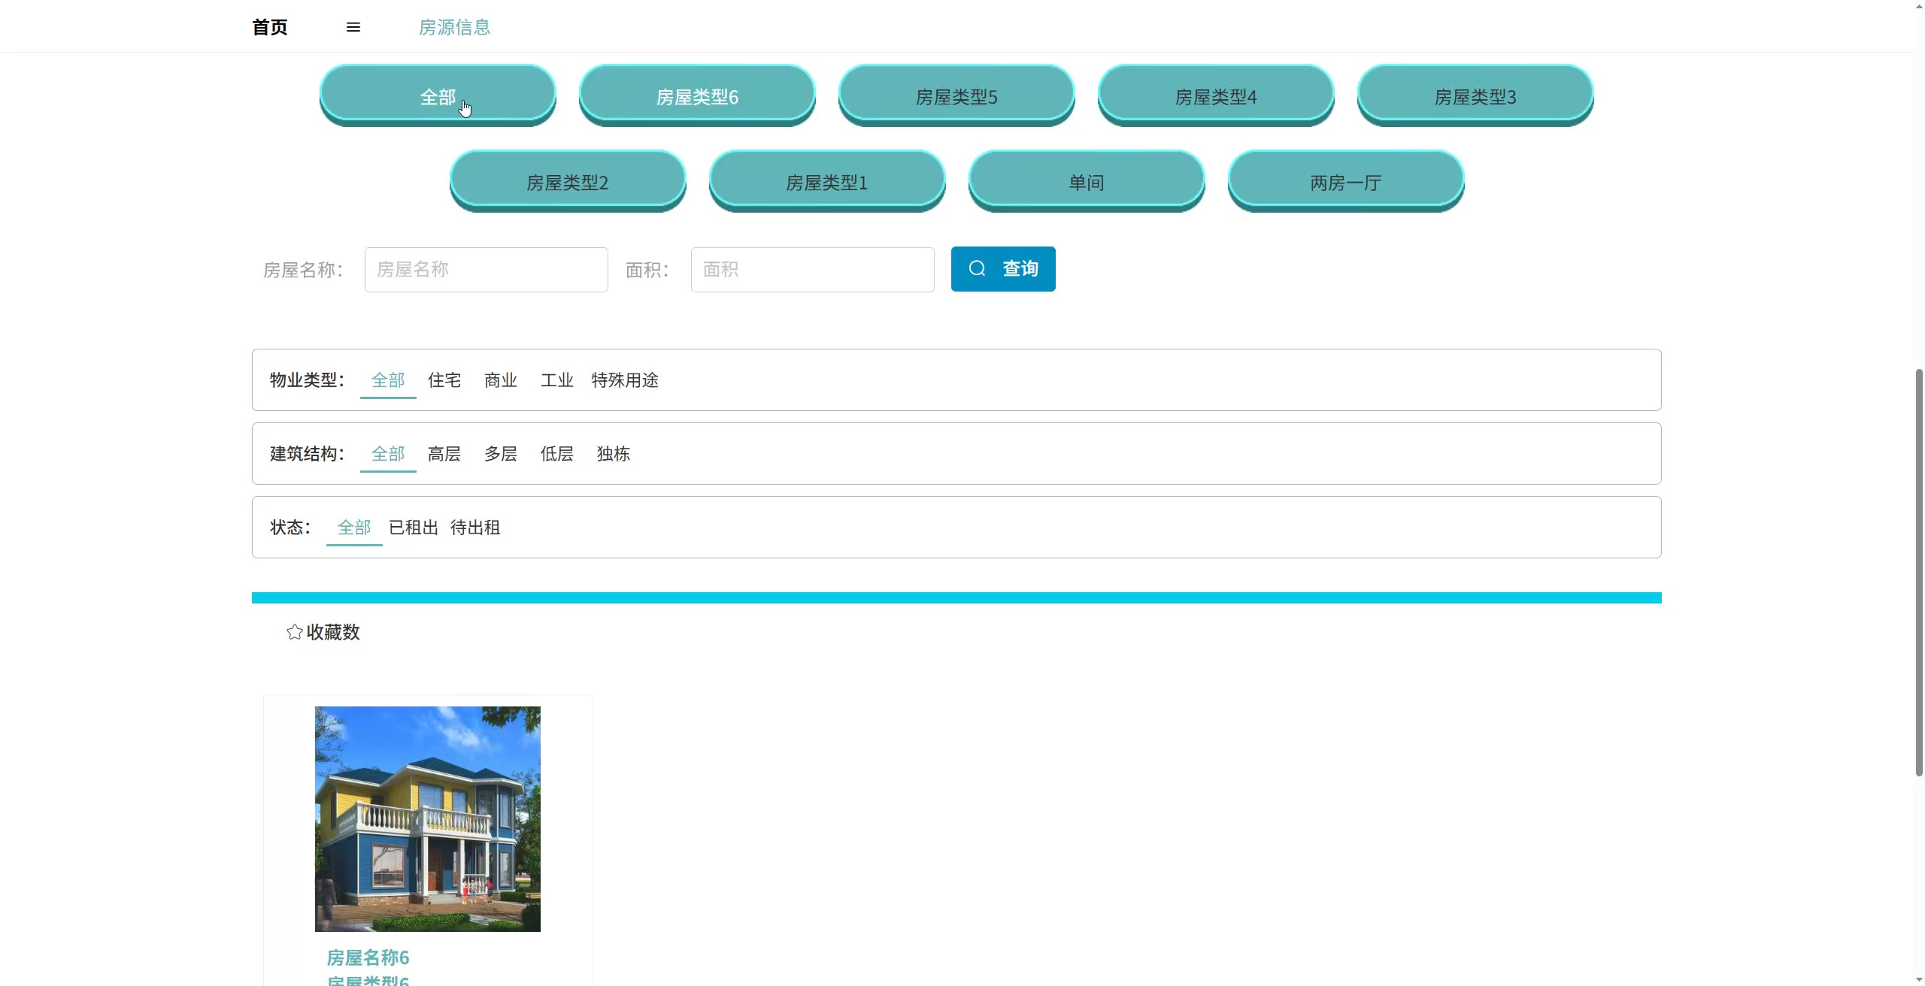1925x986 pixels.
Task: Choose the 两房一厅 house type
Action: [x=1345, y=181]
